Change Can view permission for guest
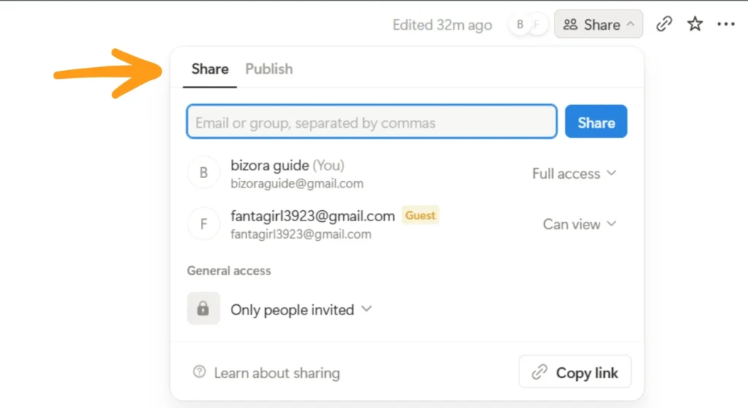 tap(579, 224)
